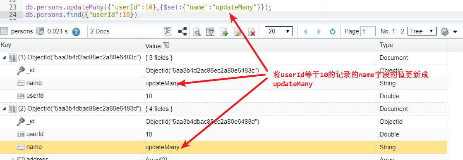This screenshot has width=463, height=160.
Task: Select _id row under document (1)
Action: click(x=223, y=71)
